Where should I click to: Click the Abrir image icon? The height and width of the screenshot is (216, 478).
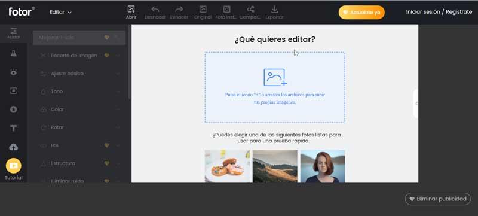pyautogui.click(x=131, y=9)
